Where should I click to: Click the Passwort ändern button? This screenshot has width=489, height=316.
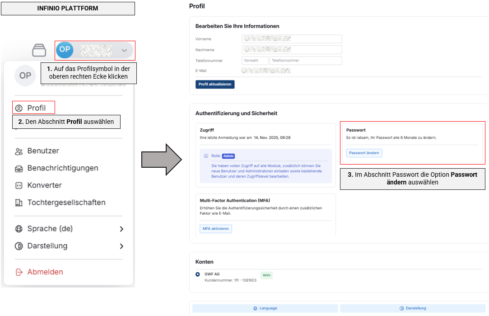(364, 153)
